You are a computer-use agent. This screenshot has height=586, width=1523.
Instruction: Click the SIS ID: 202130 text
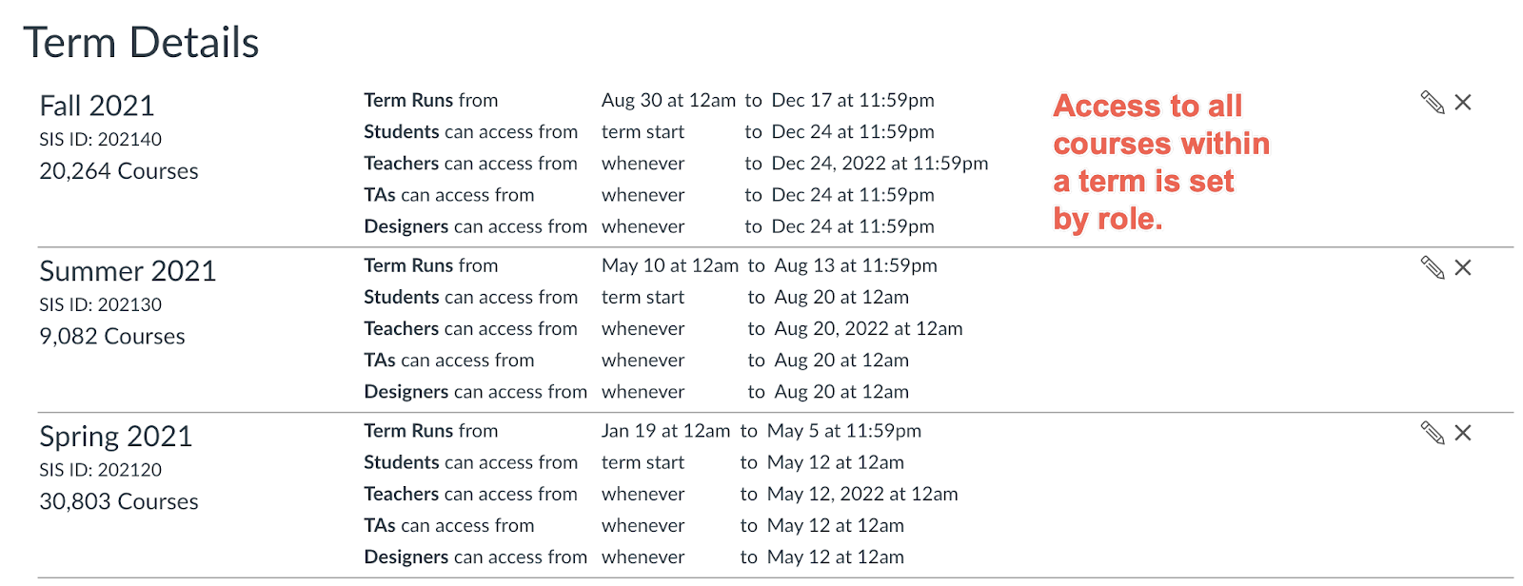coord(101,304)
